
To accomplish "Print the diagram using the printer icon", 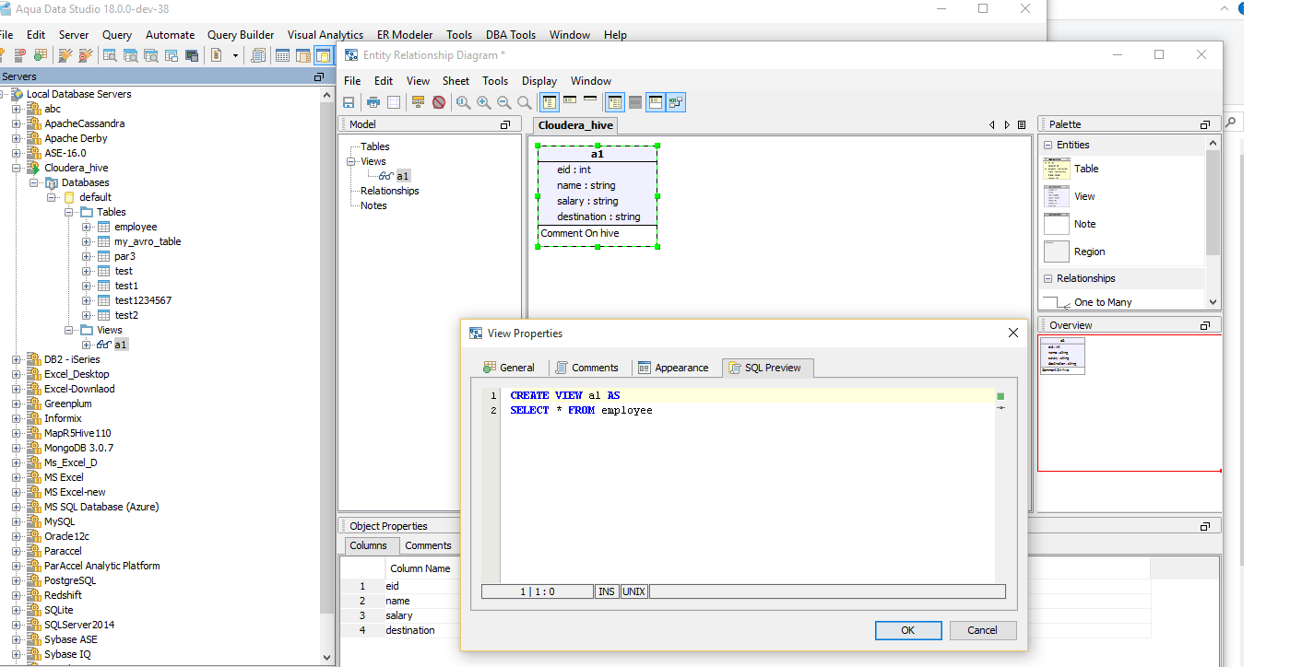I will point(373,102).
